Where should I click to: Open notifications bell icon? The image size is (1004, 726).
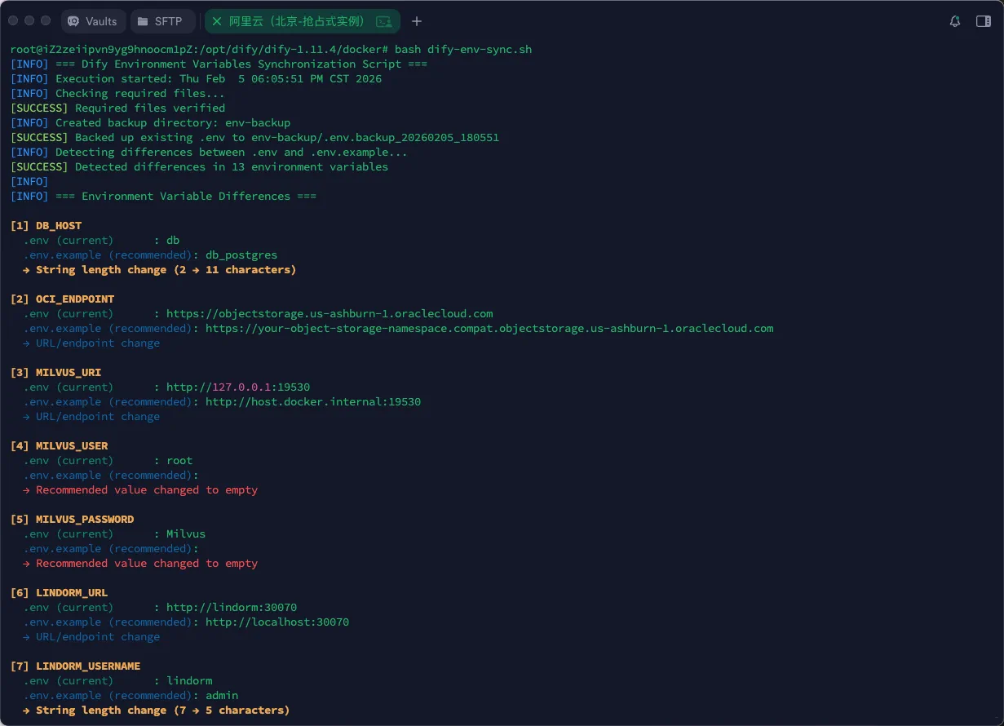pyautogui.click(x=955, y=21)
